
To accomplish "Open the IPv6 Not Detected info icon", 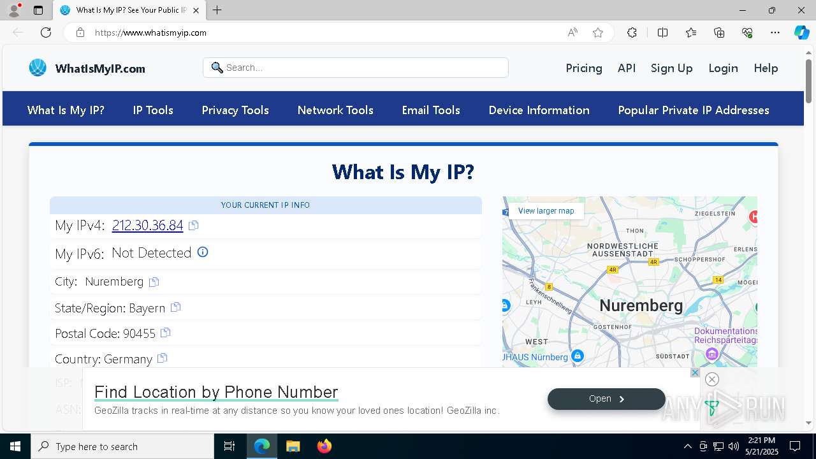I will pyautogui.click(x=203, y=252).
